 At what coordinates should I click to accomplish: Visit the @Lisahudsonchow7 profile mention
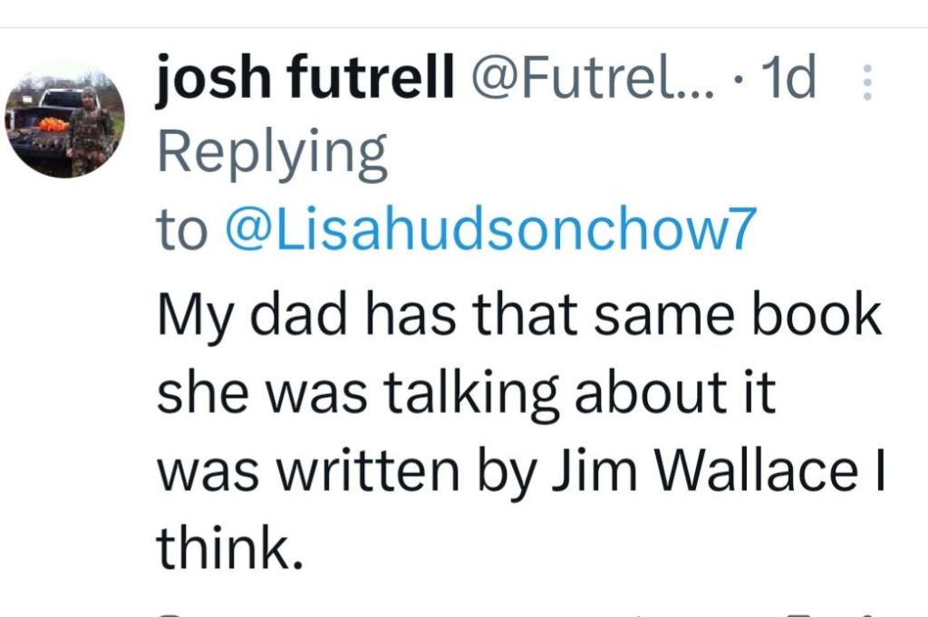(x=489, y=230)
